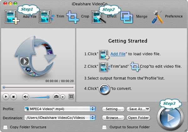Open the Destination folder dropdown
The height and width of the screenshot is (132, 188).
click(60, 118)
